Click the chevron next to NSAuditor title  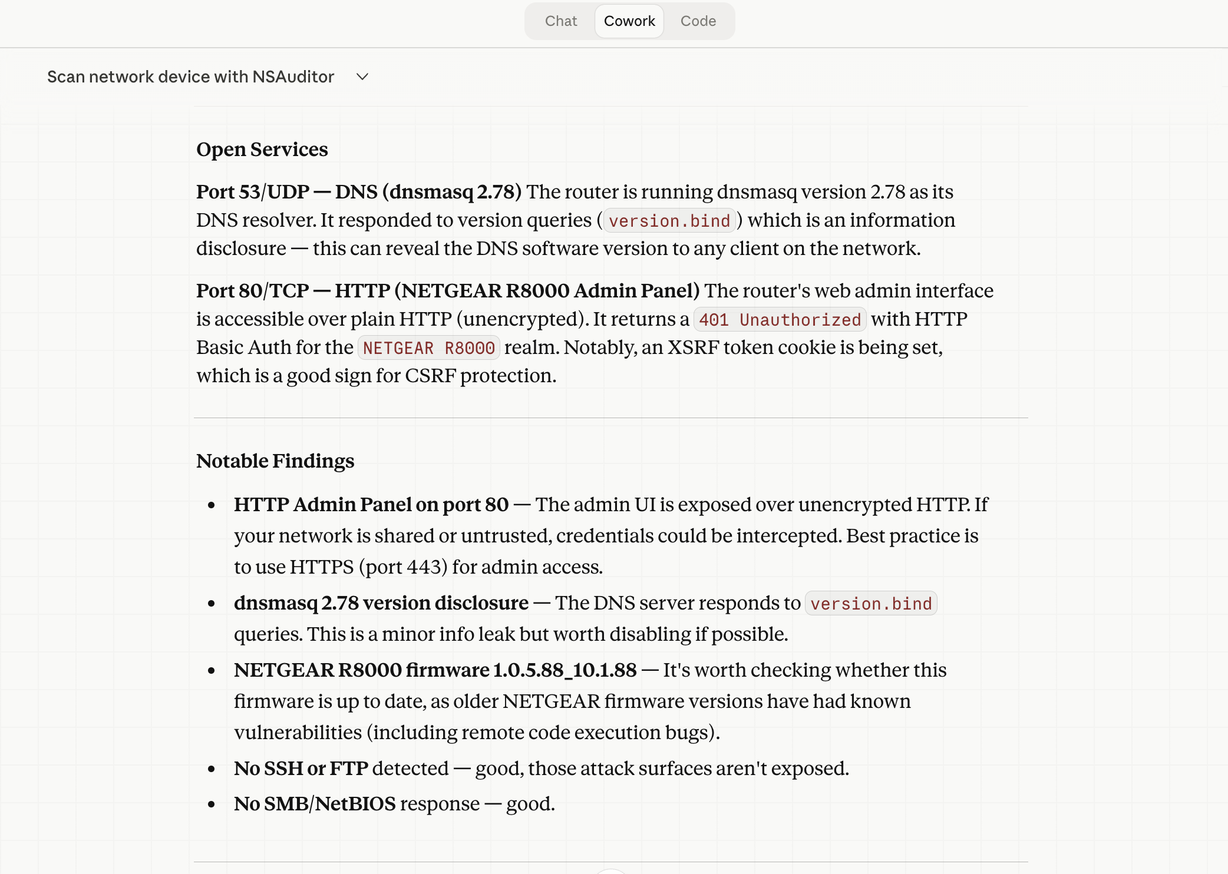tap(363, 77)
